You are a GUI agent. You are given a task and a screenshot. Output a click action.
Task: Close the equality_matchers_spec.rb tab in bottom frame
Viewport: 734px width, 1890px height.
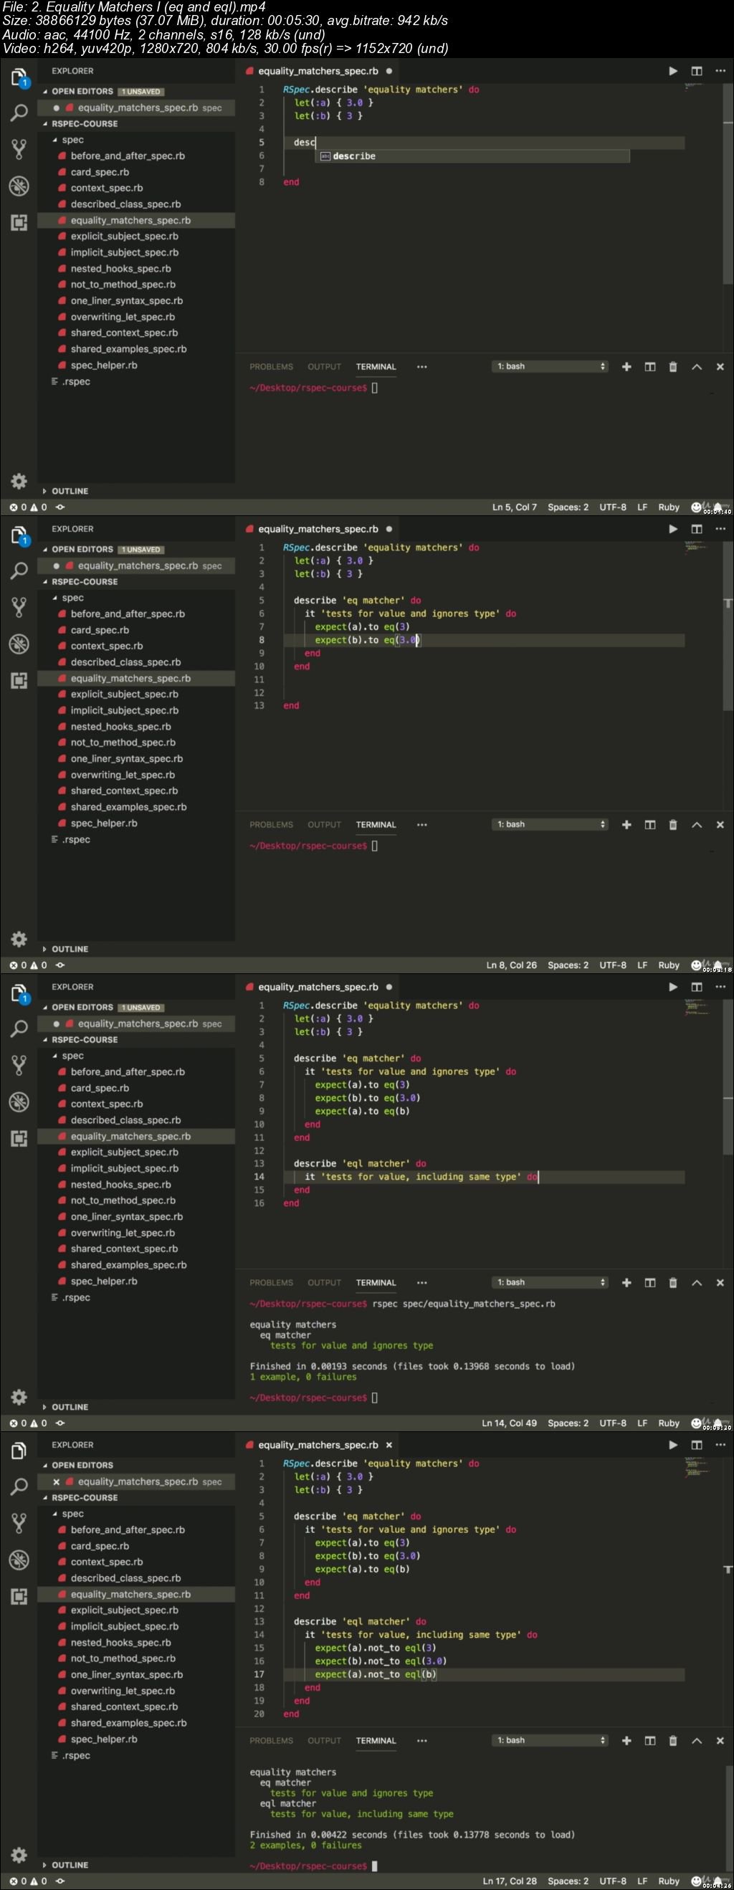point(389,1445)
